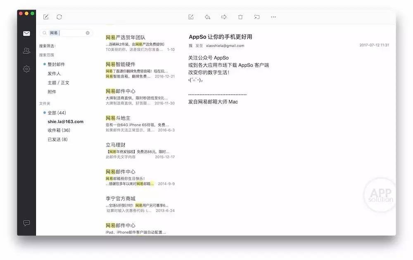Viewport: 413px width, 260px height.
Task: Forward the opened email
Action: 223,17
